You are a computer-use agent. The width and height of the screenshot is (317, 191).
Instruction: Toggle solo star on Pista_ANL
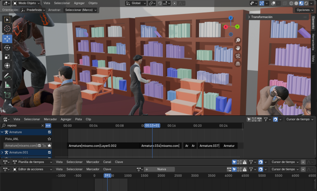point(49,139)
